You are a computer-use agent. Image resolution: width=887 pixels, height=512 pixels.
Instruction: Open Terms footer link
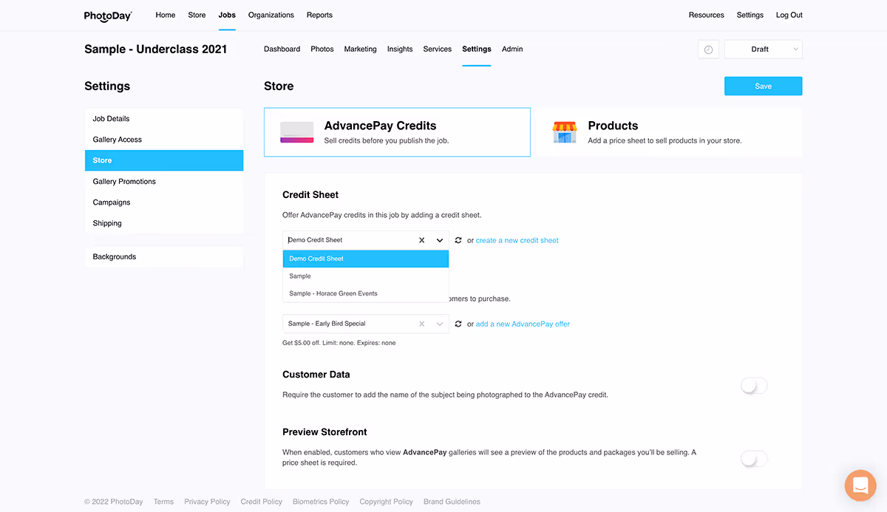(163, 502)
